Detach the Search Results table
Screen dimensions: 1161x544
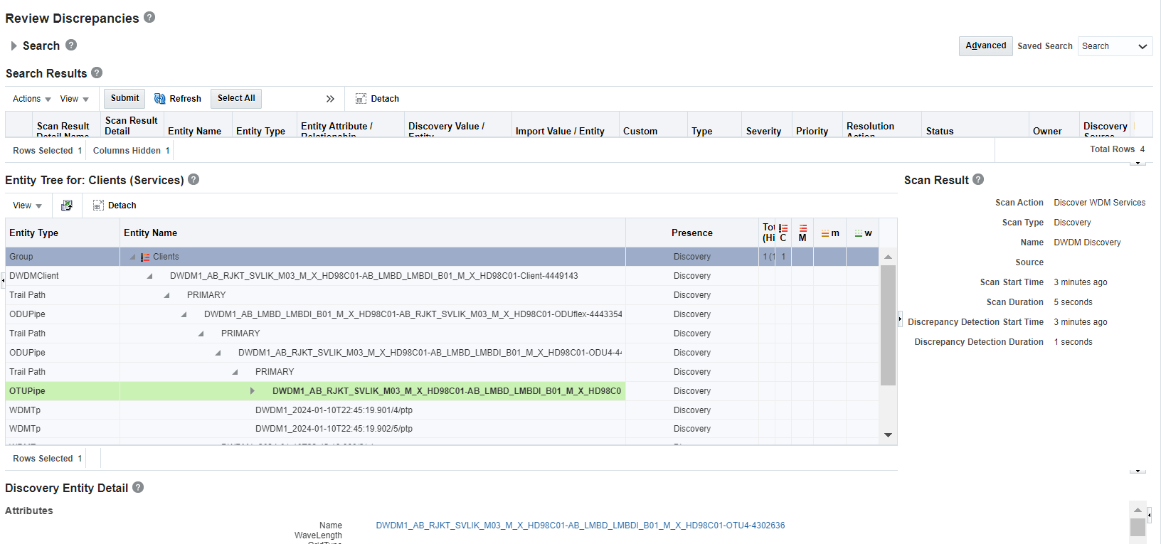pos(377,99)
